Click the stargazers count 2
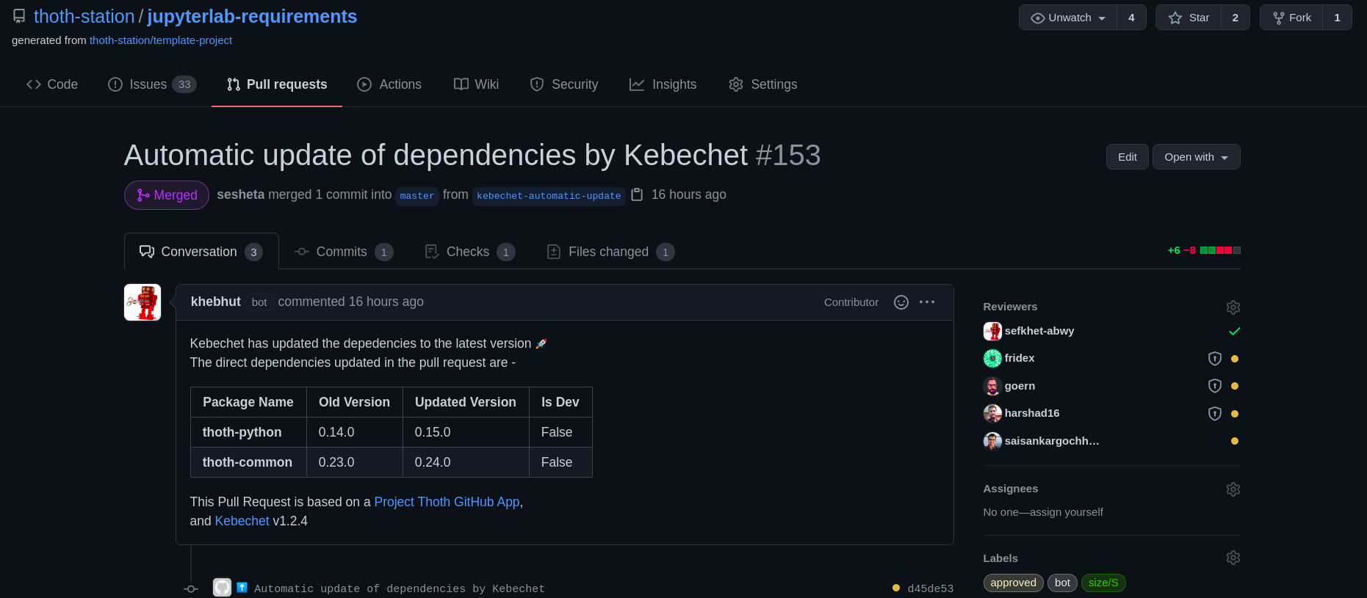Screen dimensions: 1367x598 point(1236,18)
